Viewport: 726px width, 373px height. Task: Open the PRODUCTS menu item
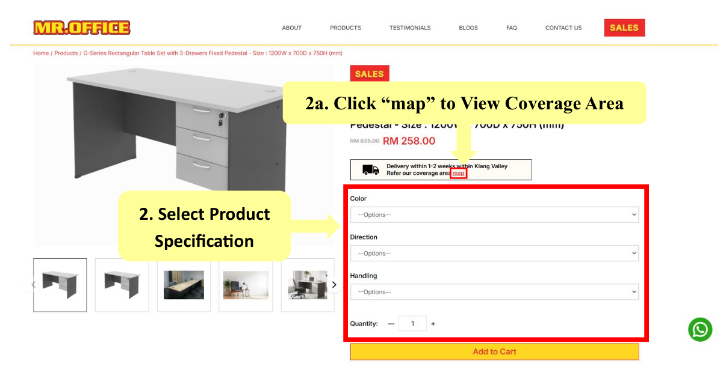pyautogui.click(x=346, y=28)
